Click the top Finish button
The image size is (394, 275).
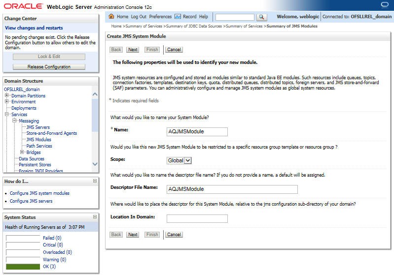tap(152, 50)
